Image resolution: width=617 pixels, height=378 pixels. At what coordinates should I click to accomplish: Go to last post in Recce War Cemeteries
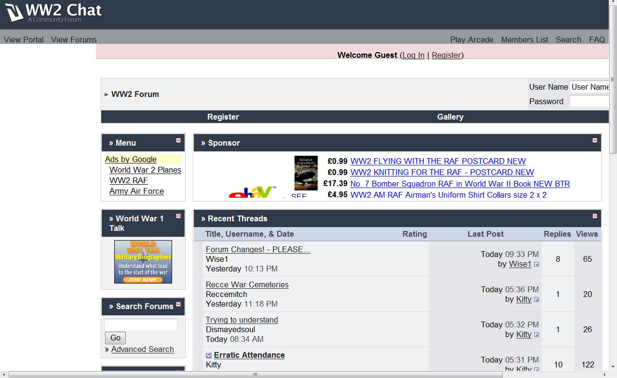pos(537,299)
